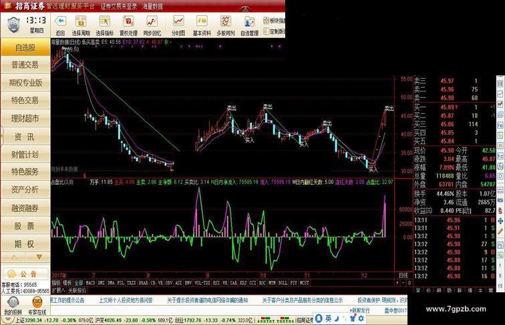Click the 复权处理 toolbar icon

point(128,21)
